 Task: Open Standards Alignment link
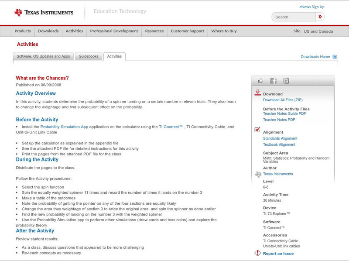pyautogui.click(x=280, y=138)
